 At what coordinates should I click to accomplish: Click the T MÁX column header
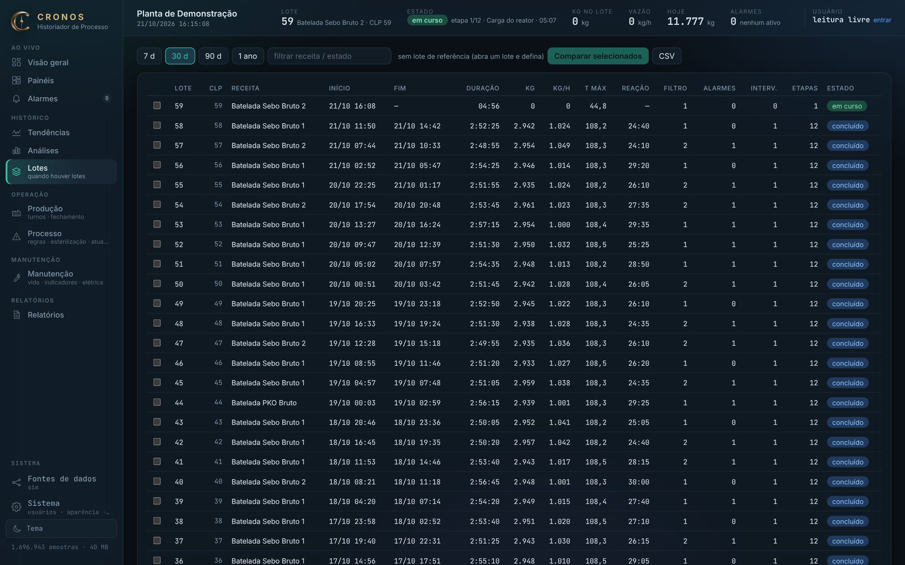(596, 88)
